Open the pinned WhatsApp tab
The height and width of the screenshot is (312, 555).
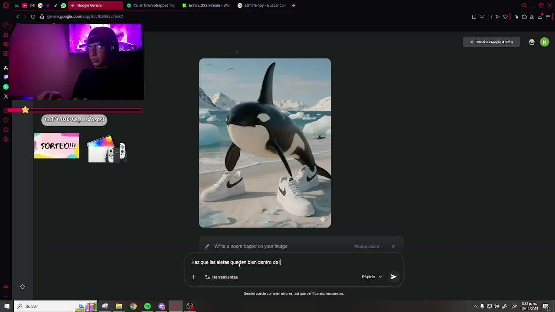(63, 6)
